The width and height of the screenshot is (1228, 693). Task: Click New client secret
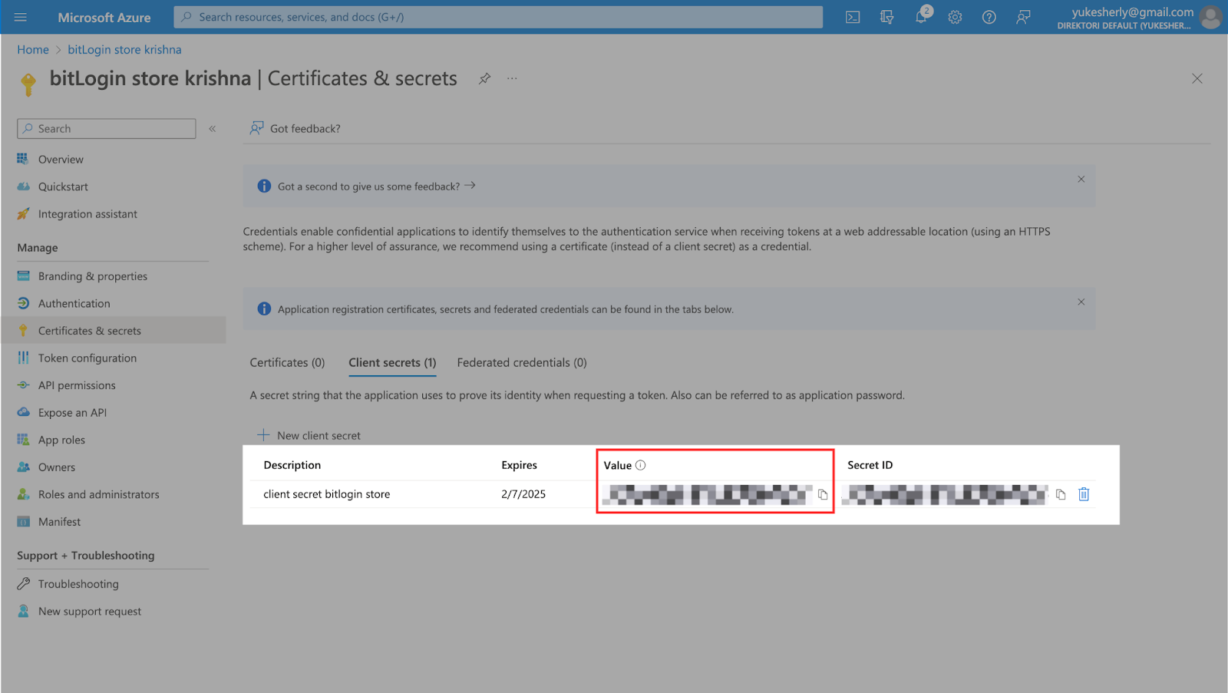309,435
